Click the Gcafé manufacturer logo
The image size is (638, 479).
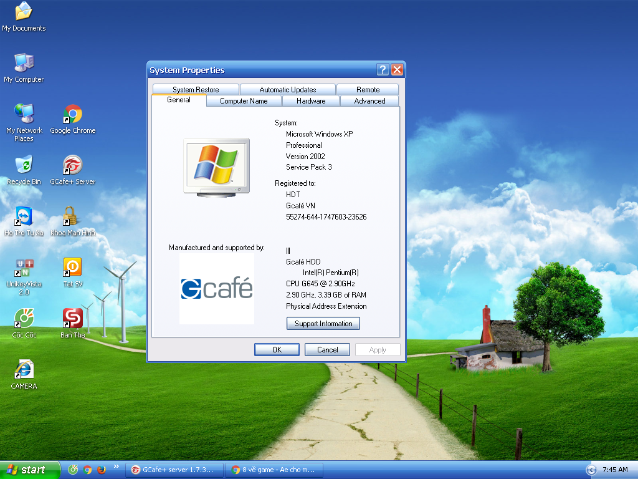click(217, 289)
